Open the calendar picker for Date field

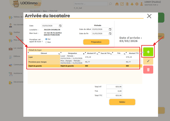point(60,26)
